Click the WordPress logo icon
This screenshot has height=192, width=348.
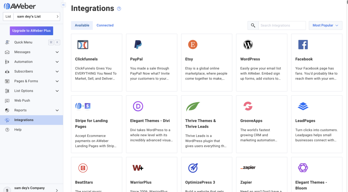click(x=248, y=44)
